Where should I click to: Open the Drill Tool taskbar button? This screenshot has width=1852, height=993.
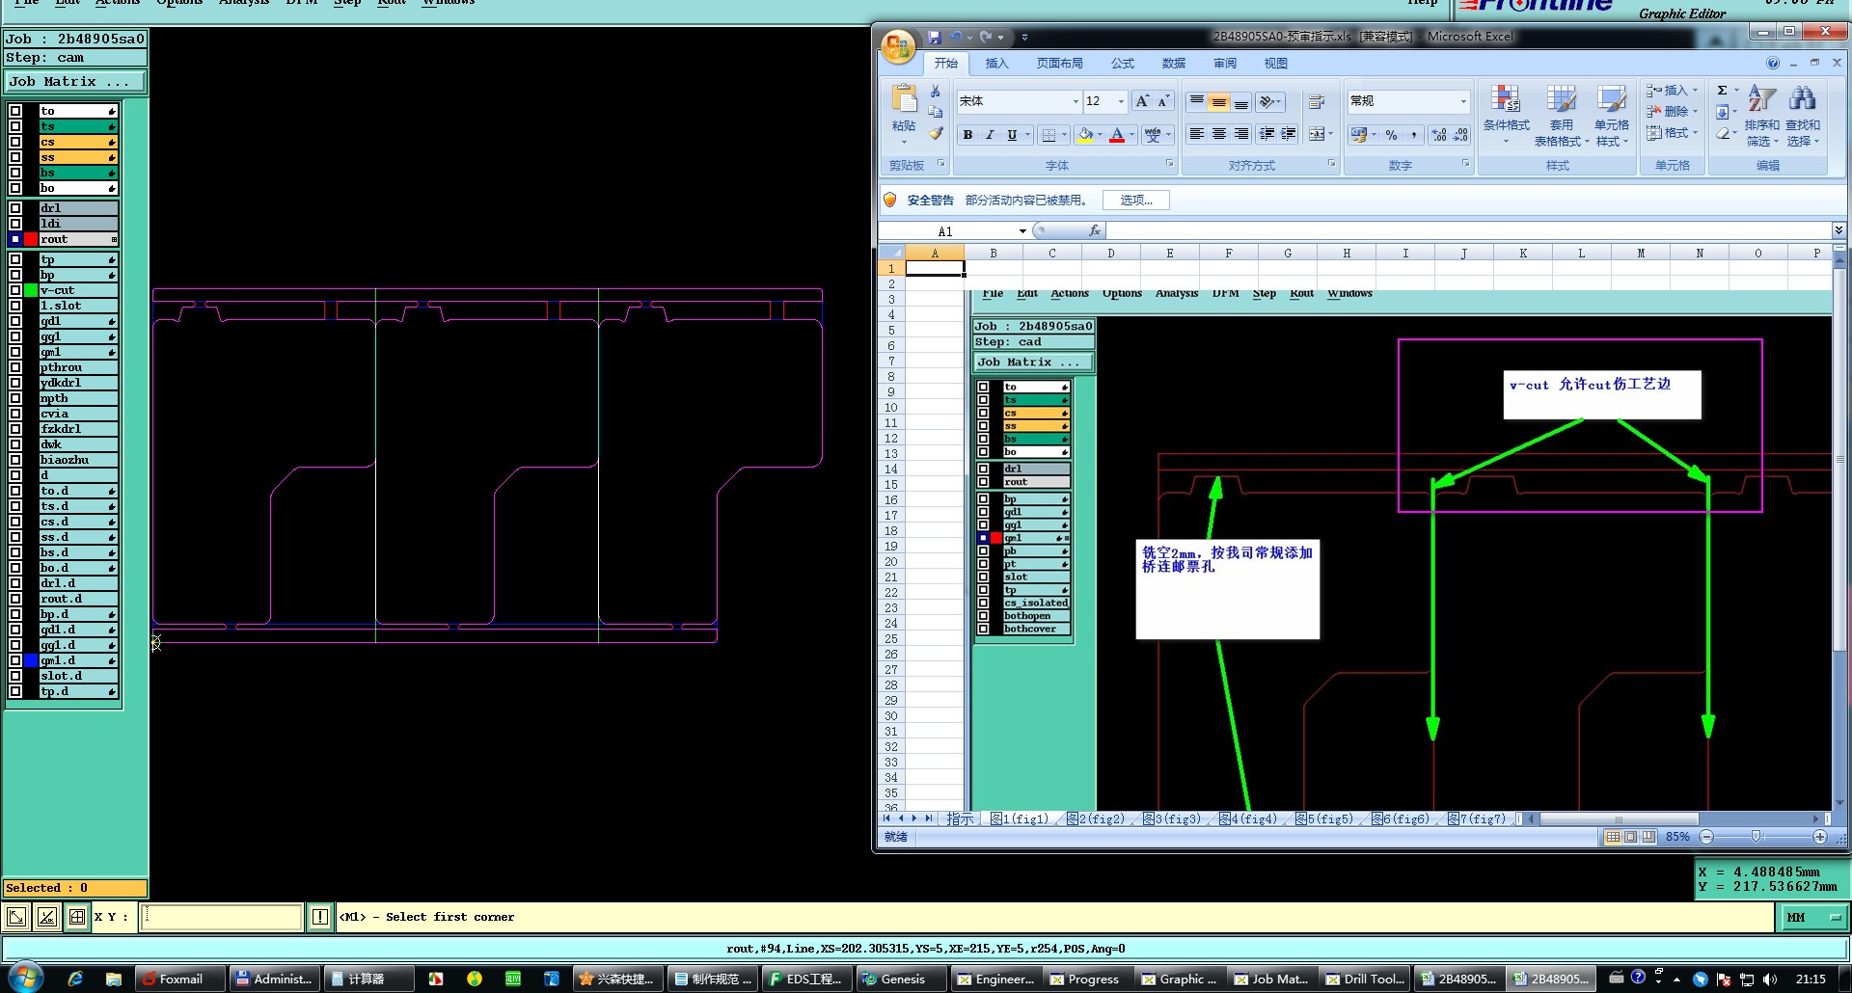coord(1366,979)
